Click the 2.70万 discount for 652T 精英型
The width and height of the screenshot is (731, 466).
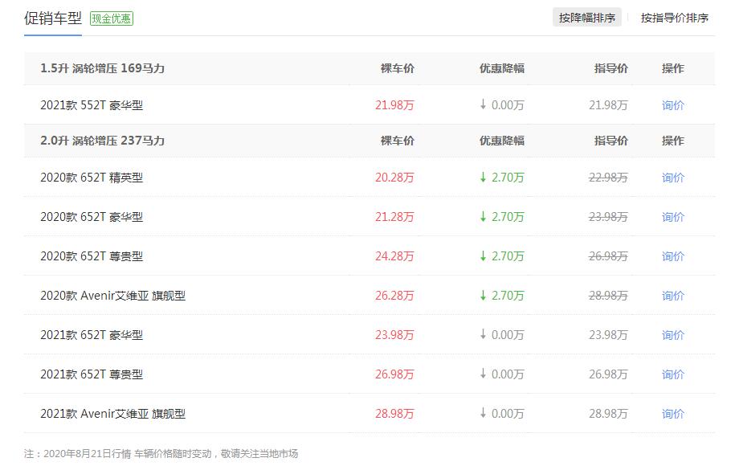click(x=502, y=178)
